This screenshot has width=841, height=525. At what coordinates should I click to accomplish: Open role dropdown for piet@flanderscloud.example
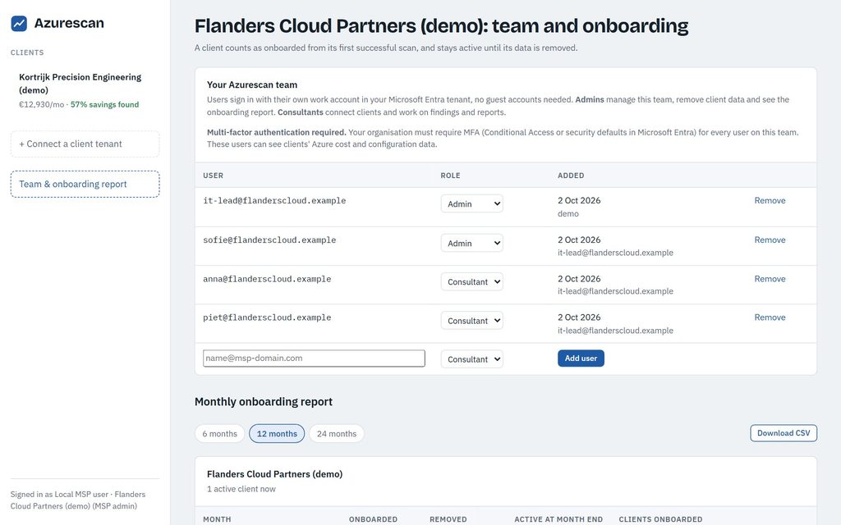coord(472,321)
